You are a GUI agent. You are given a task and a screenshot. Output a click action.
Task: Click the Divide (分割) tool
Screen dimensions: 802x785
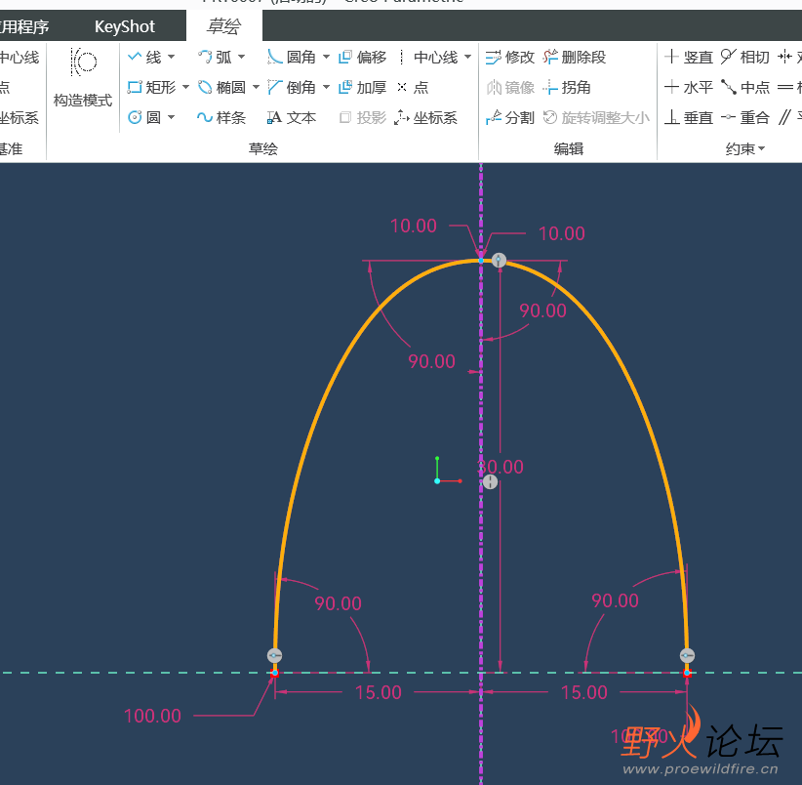tap(510, 118)
